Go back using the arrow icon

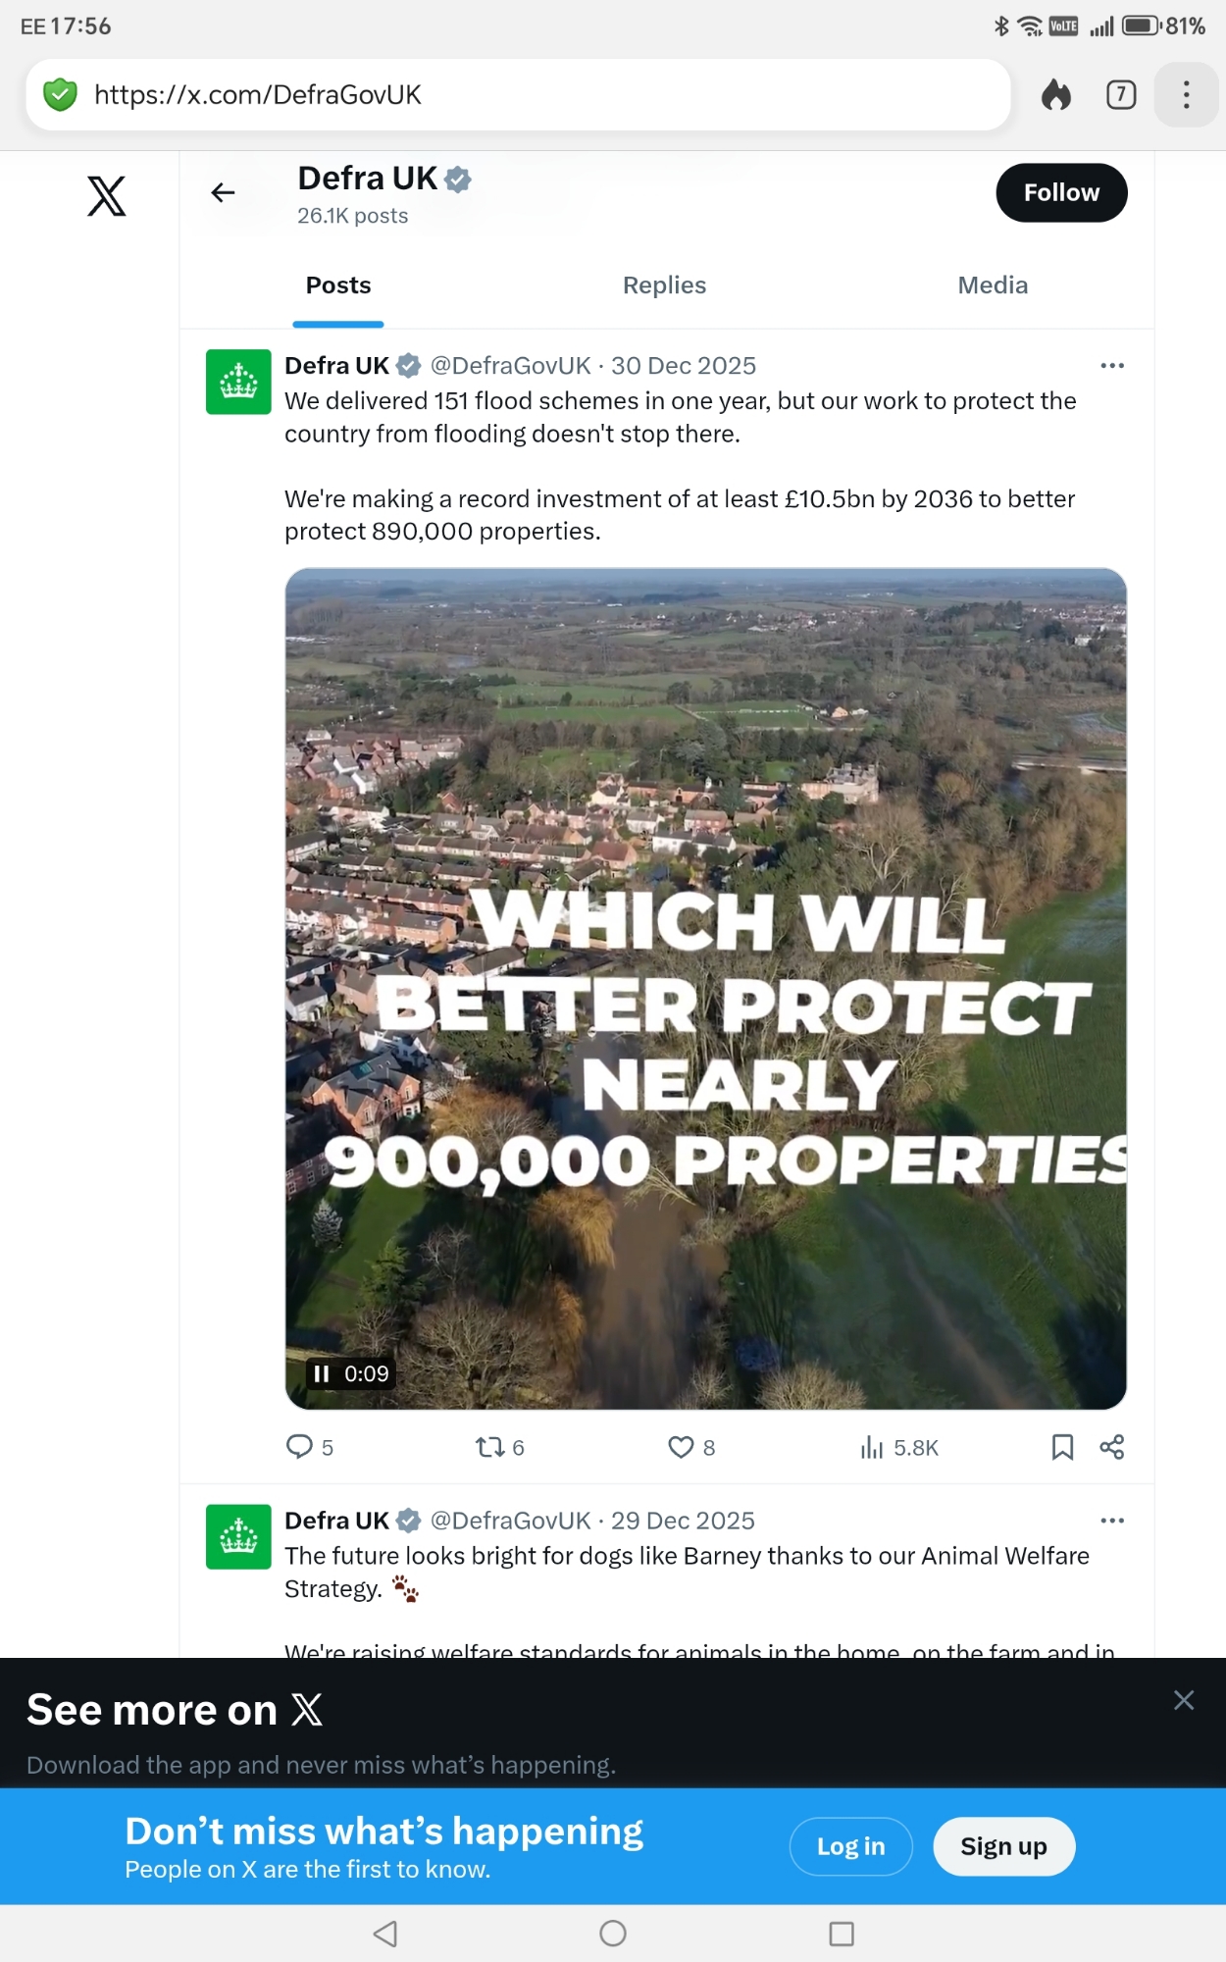click(x=224, y=192)
